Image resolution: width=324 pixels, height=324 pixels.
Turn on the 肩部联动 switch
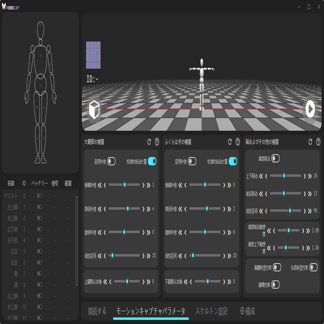pyautogui.click(x=275, y=158)
